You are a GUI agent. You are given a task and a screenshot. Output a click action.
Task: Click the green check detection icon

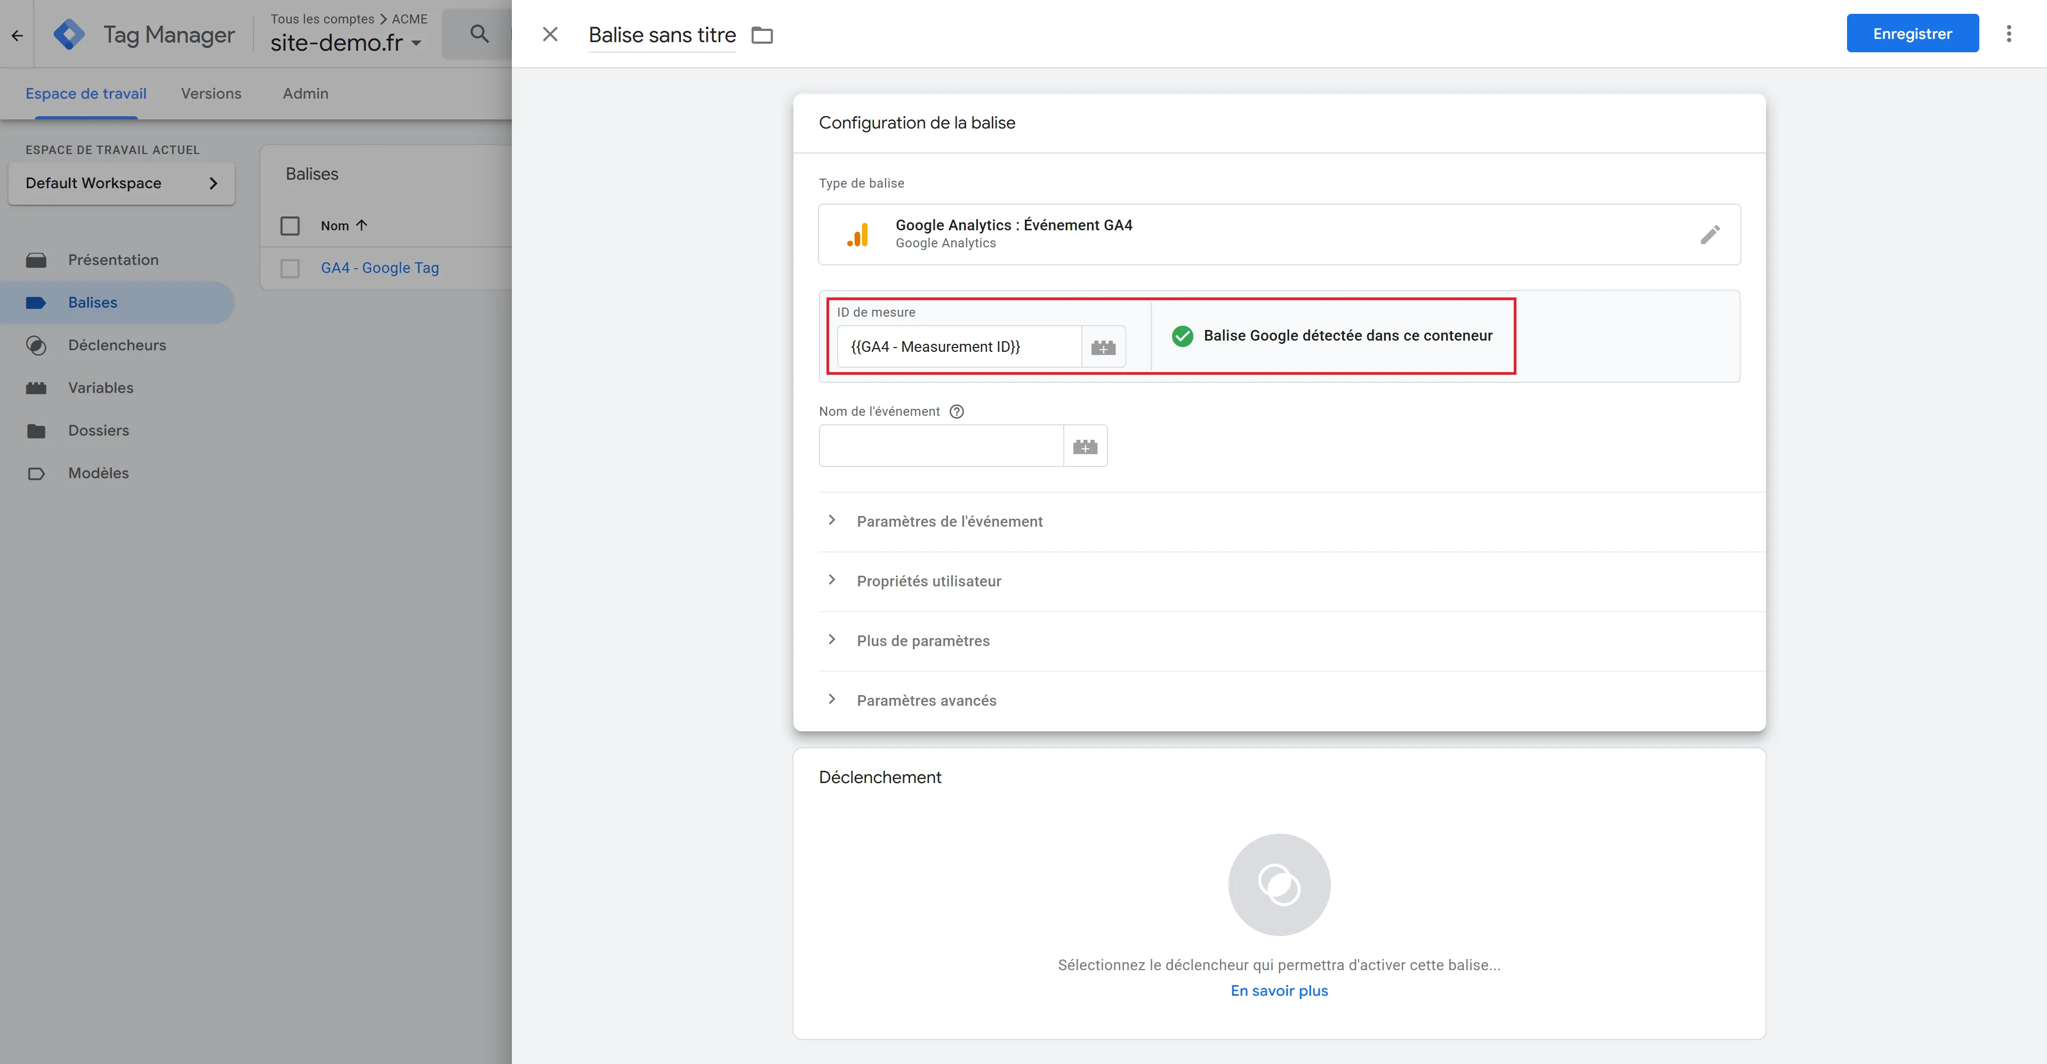(x=1183, y=336)
